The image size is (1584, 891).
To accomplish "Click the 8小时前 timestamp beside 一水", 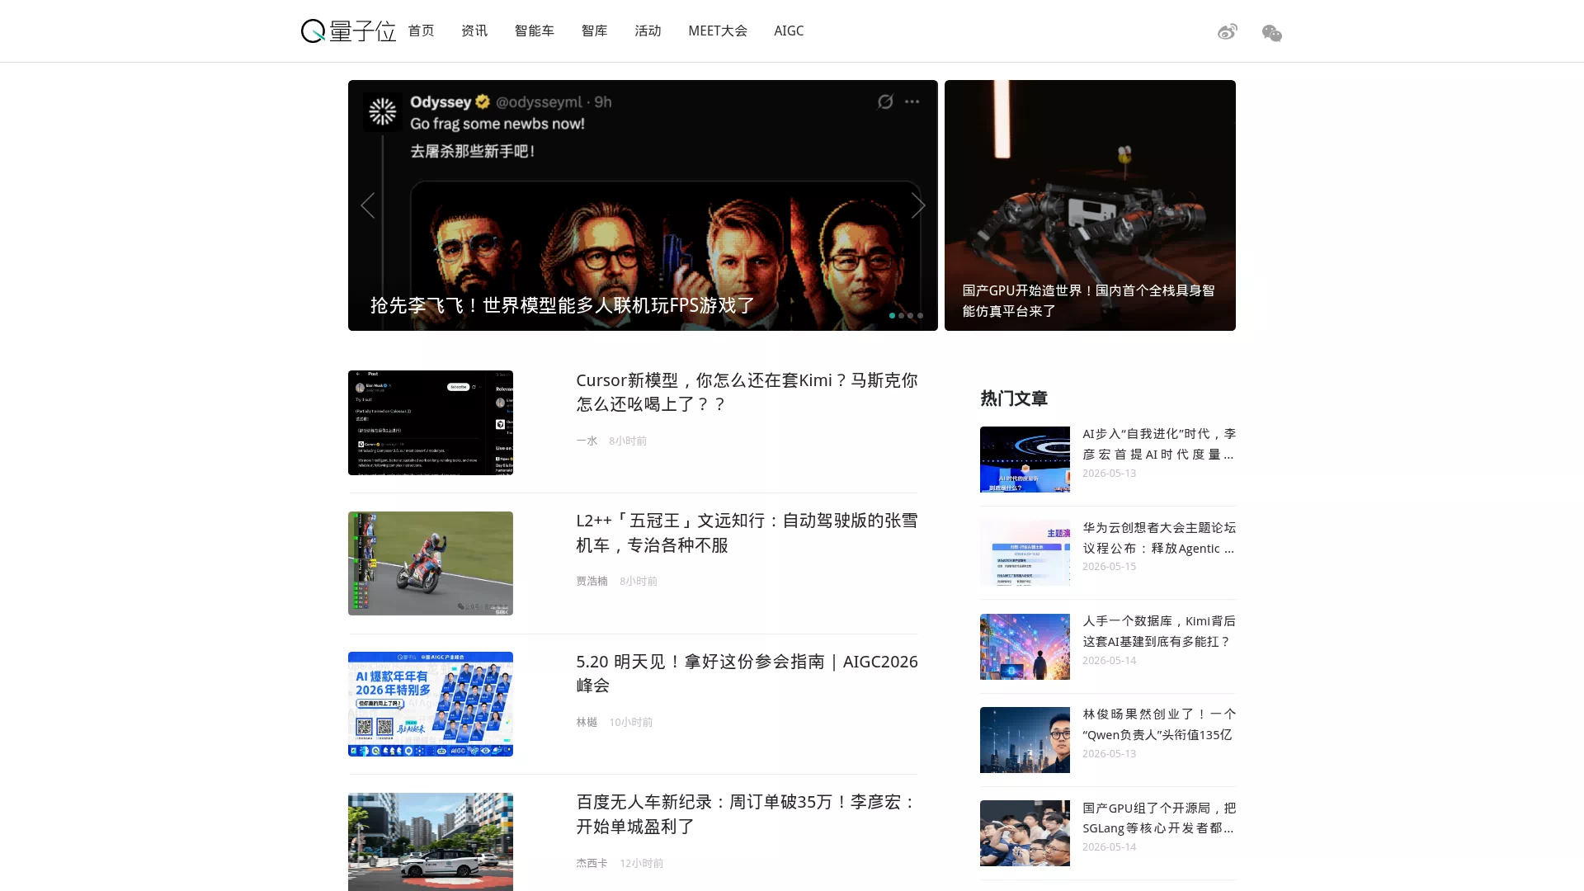I will [628, 441].
